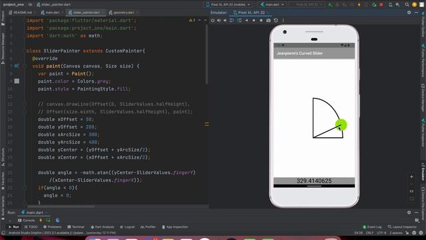Collapse the paint method fold marker
Viewport: 426px width, 240px height.
(x=25, y=66)
